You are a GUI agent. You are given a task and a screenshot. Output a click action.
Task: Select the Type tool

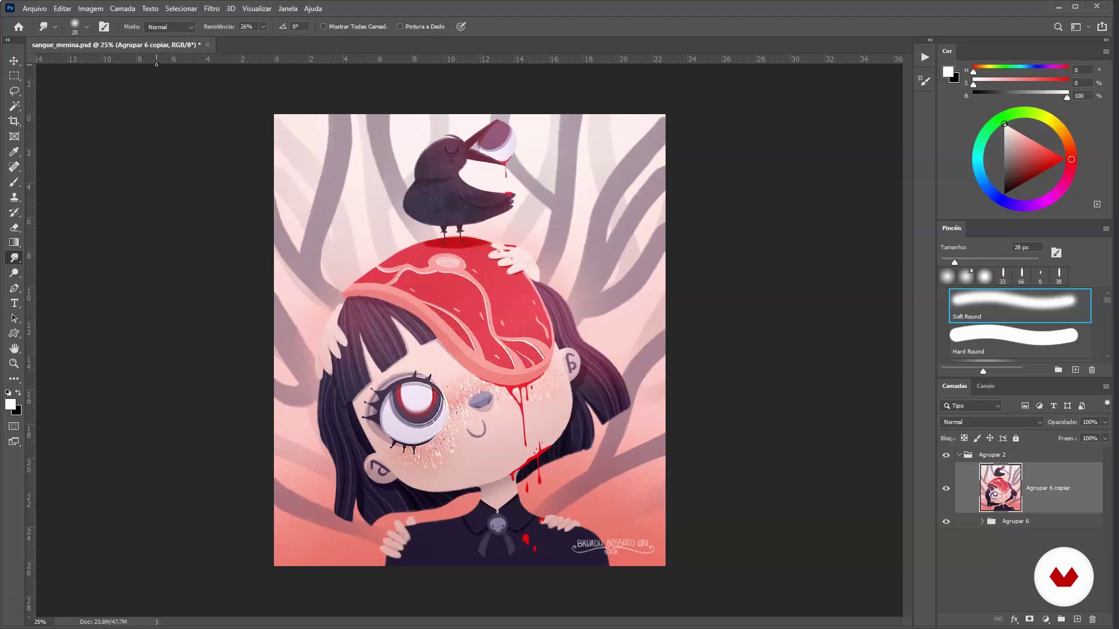pyautogui.click(x=14, y=303)
